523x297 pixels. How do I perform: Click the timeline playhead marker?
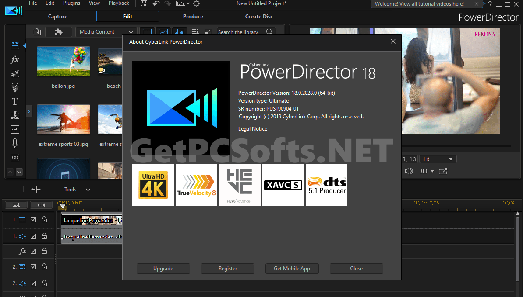coord(62,207)
